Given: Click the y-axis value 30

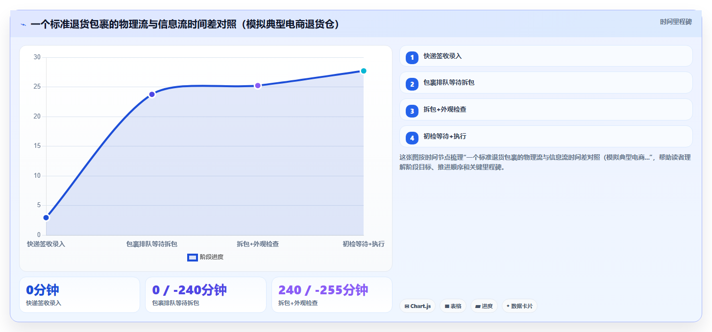Looking at the screenshot, I should [x=37, y=57].
